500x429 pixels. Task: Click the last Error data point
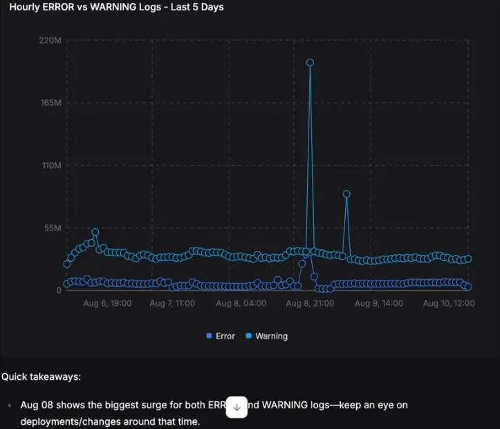point(468,286)
